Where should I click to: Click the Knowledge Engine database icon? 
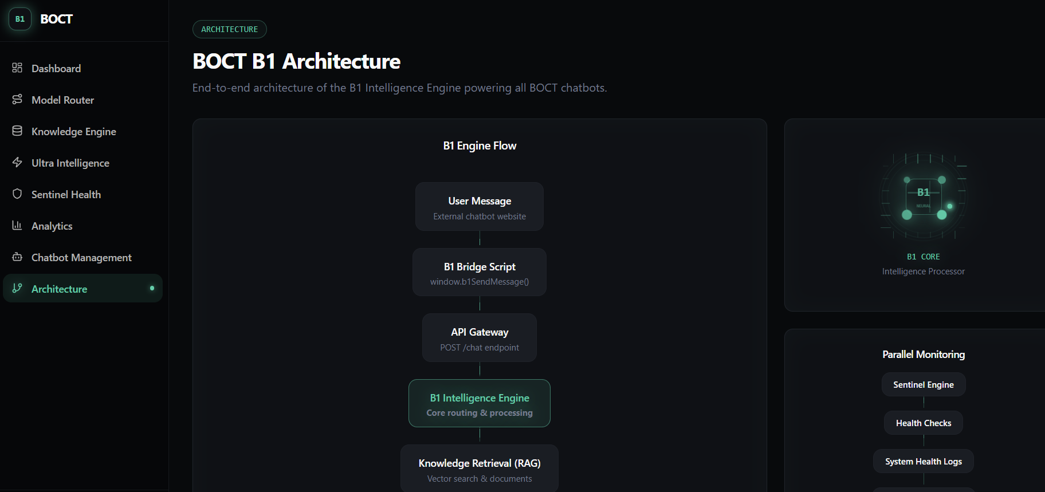tap(17, 131)
